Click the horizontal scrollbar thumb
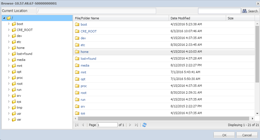The image size is (260, 140). pos(164,118)
